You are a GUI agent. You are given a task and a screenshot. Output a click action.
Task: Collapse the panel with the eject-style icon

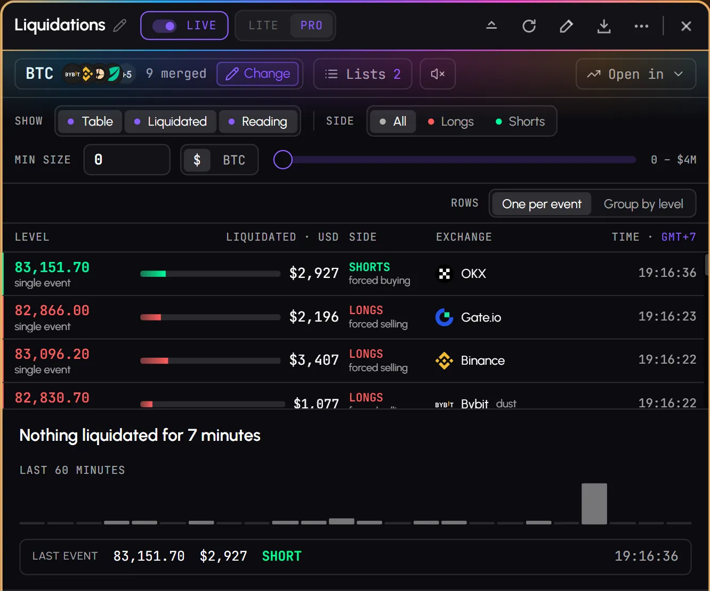[491, 26]
